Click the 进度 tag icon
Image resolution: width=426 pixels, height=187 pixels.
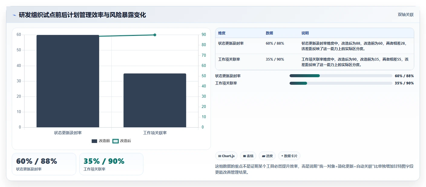point(263,156)
